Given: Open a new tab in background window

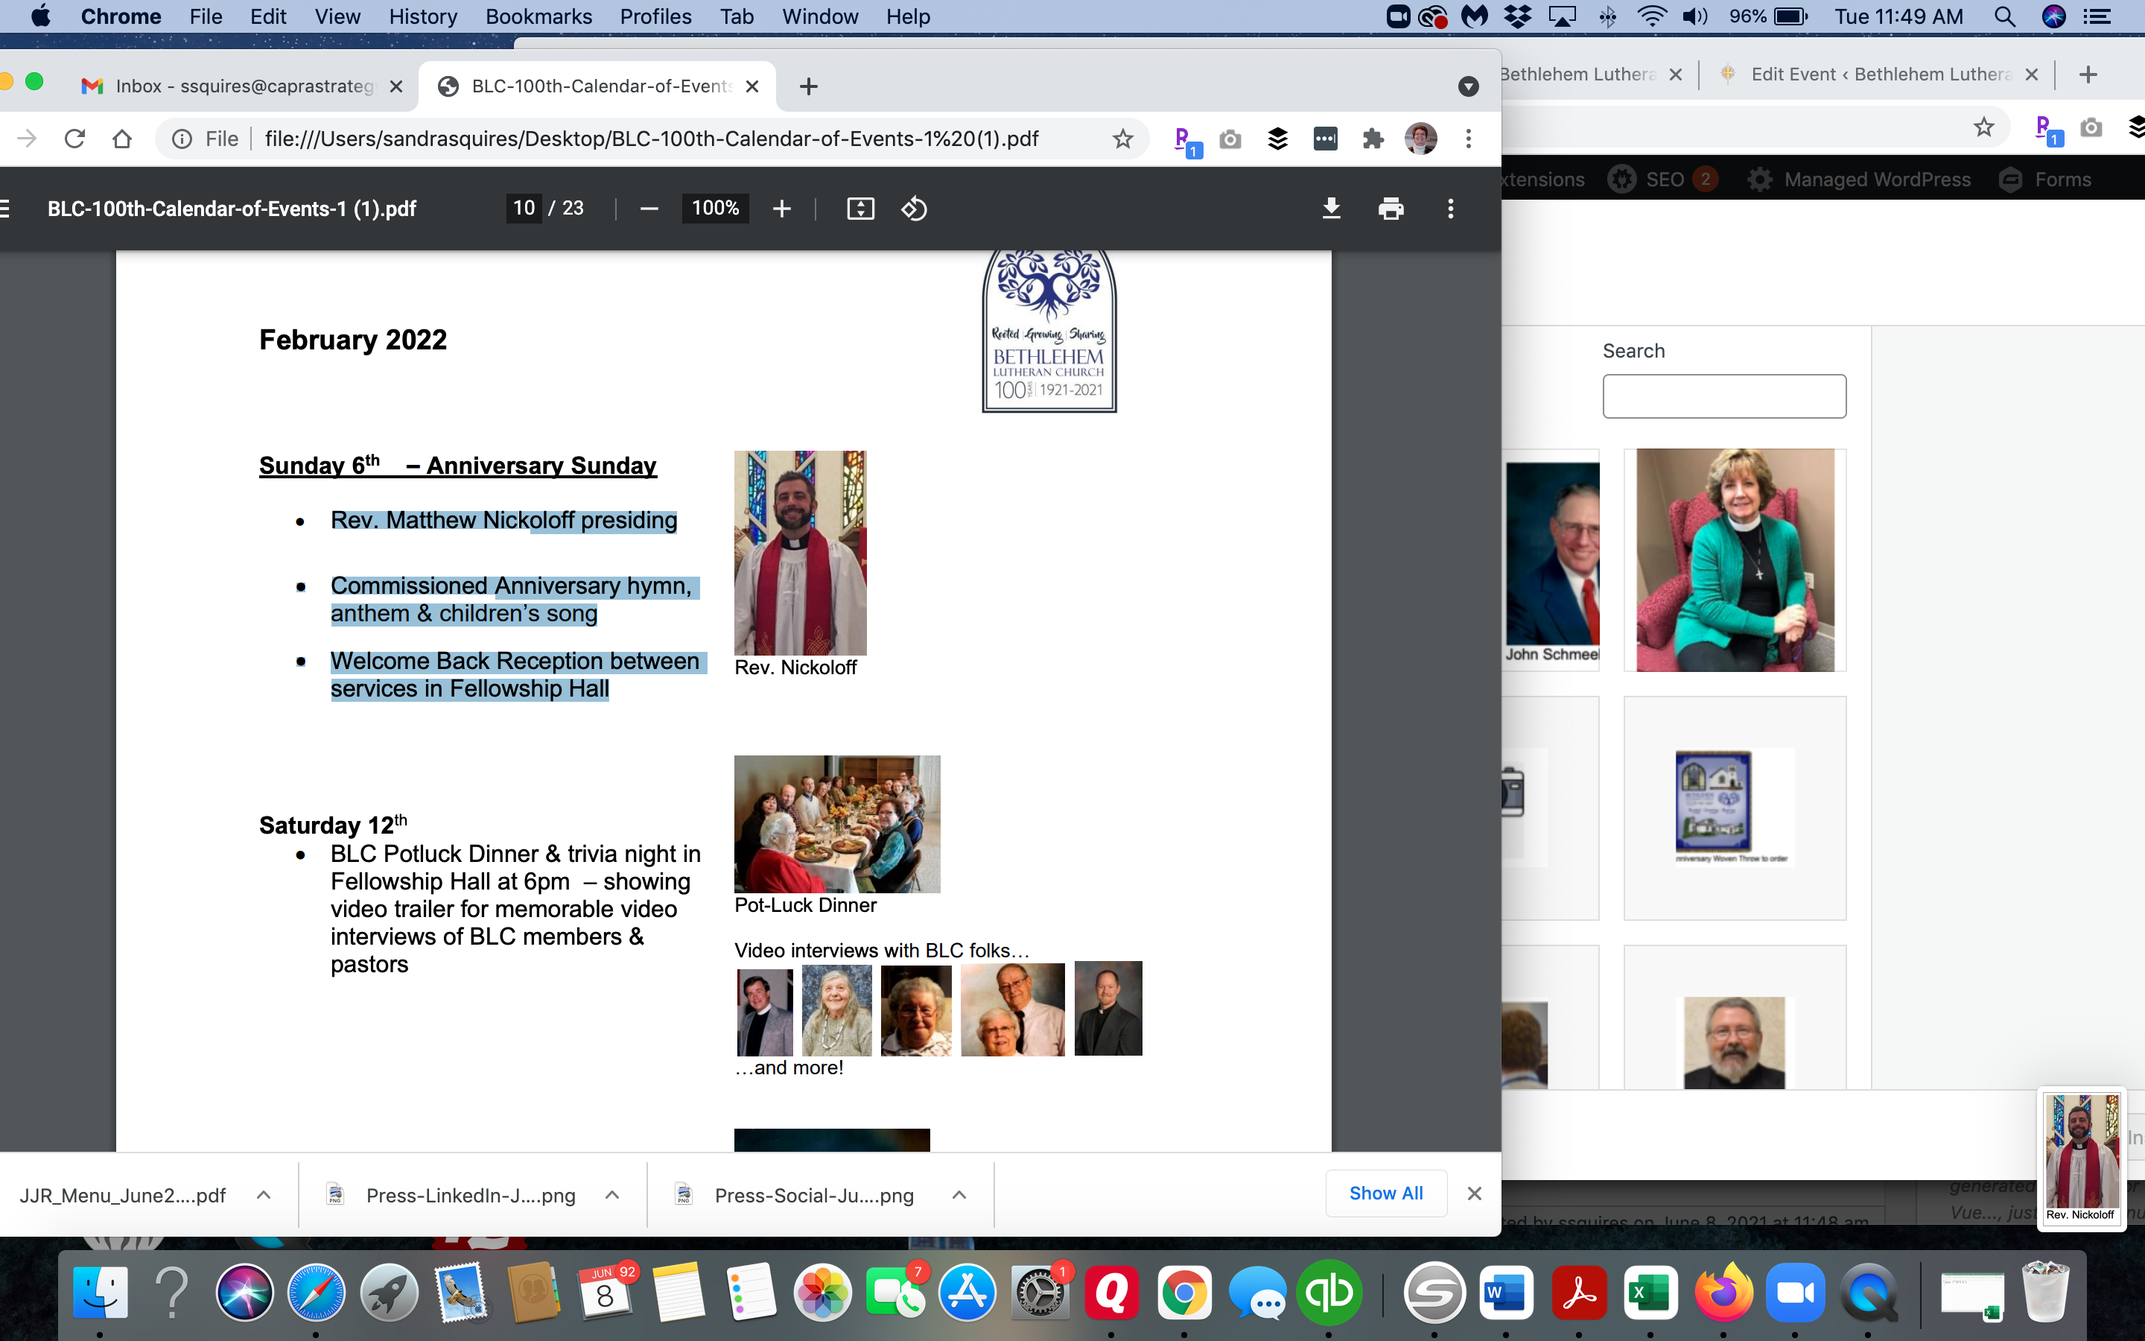Looking at the screenshot, I should point(2088,74).
